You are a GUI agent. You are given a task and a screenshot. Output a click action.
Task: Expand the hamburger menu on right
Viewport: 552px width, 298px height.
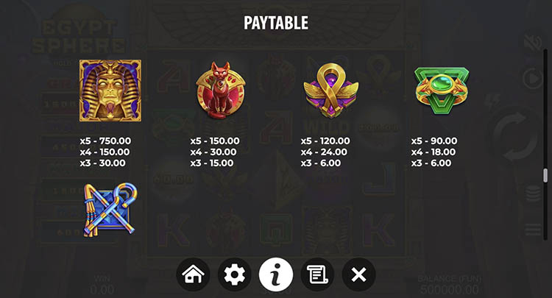pos(533,230)
